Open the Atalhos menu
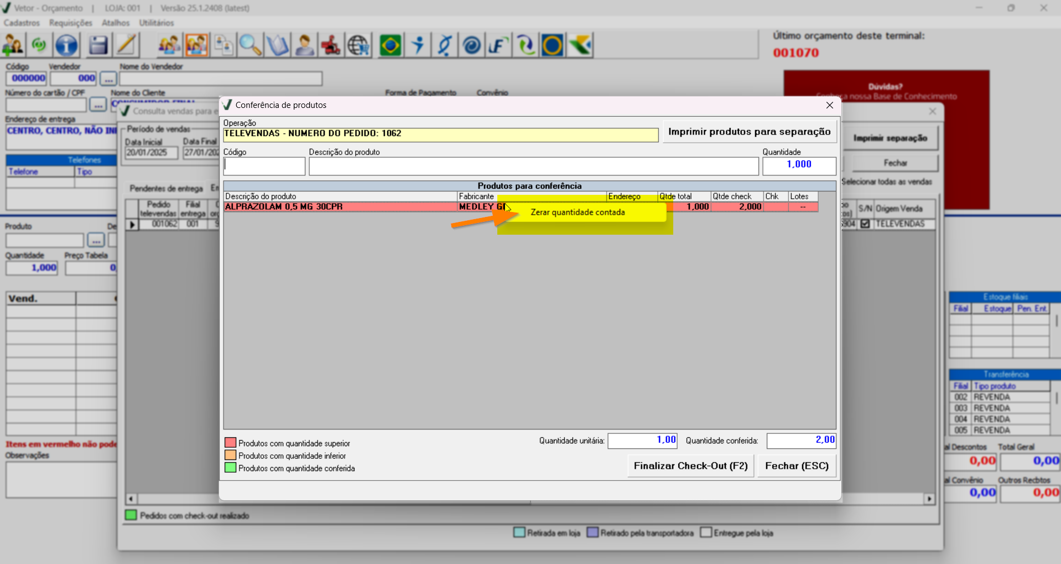Screen dimensions: 1061x564 pyautogui.click(x=116, y=23)
